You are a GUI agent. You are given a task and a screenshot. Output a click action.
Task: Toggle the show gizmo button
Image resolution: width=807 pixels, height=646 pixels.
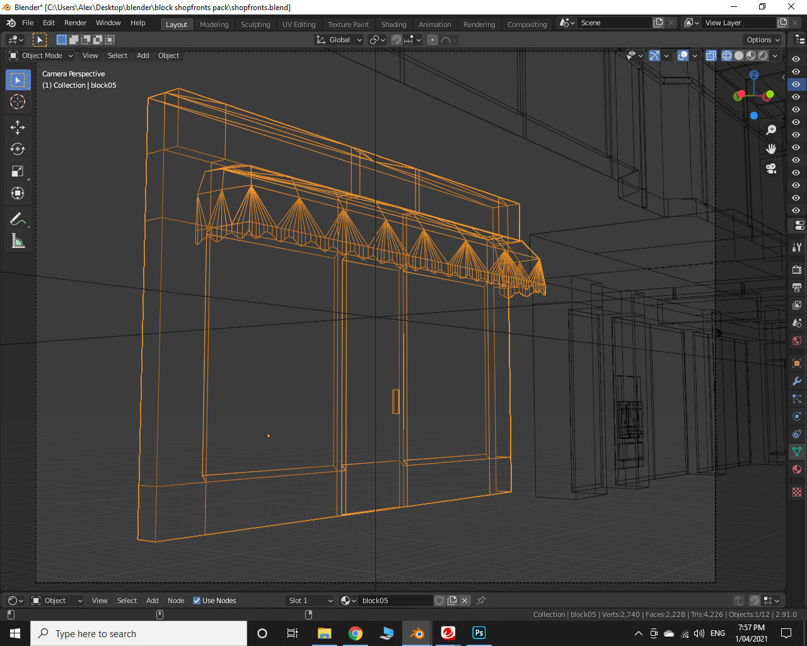654,56
